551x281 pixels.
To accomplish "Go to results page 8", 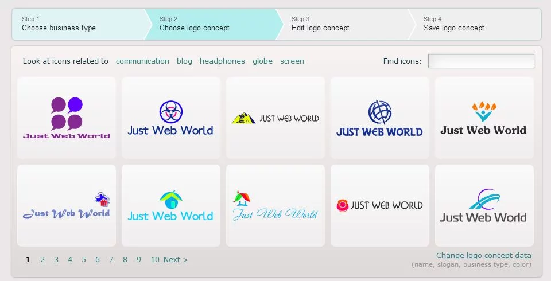I will point(125,260).
